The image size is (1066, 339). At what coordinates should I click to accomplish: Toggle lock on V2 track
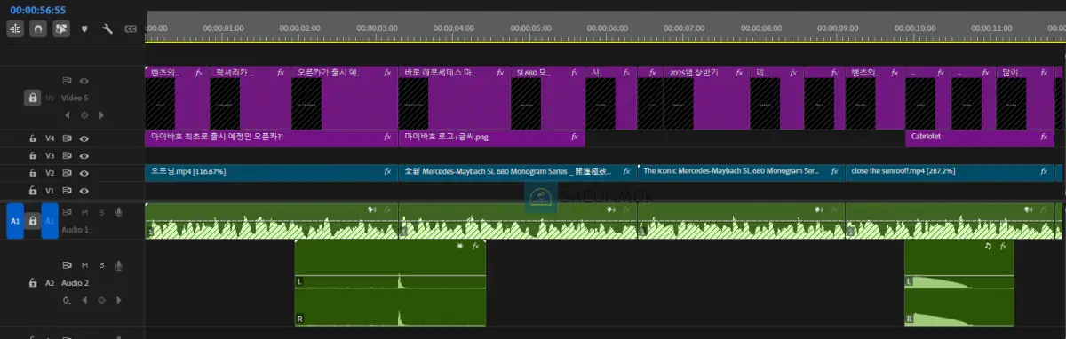(x=32, y=173)
